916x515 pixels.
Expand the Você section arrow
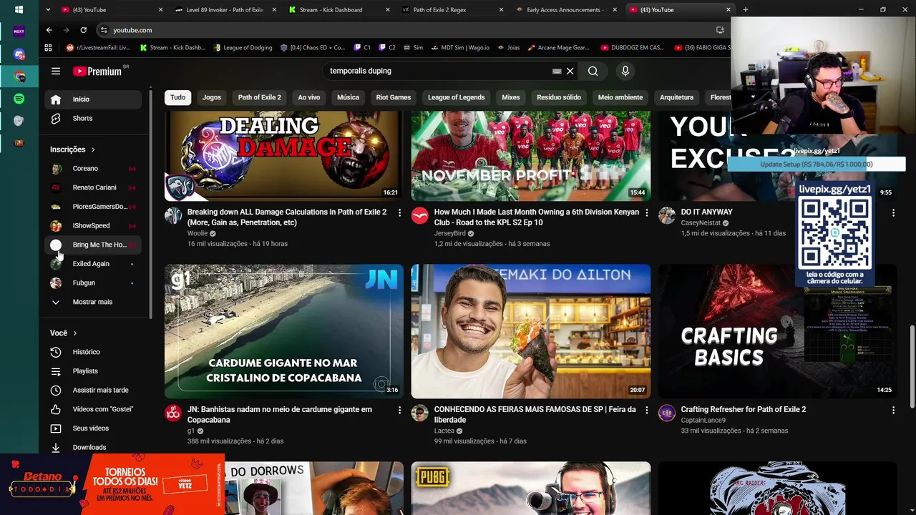74,333
